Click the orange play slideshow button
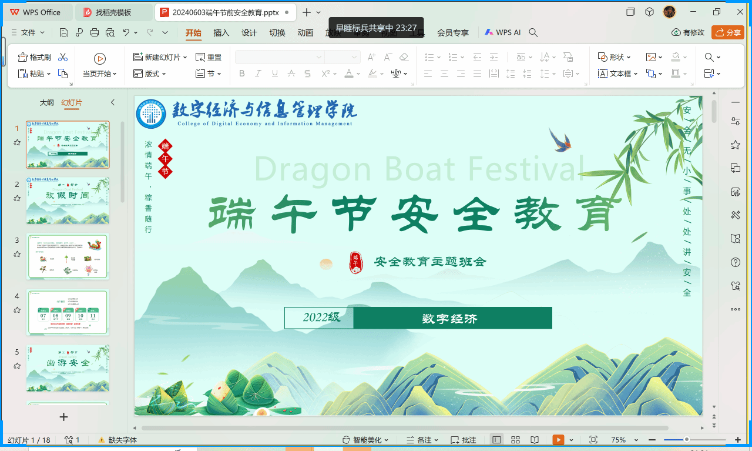Image resolution: width=752 pixels, height=451 pixels. tap(558, 440)
